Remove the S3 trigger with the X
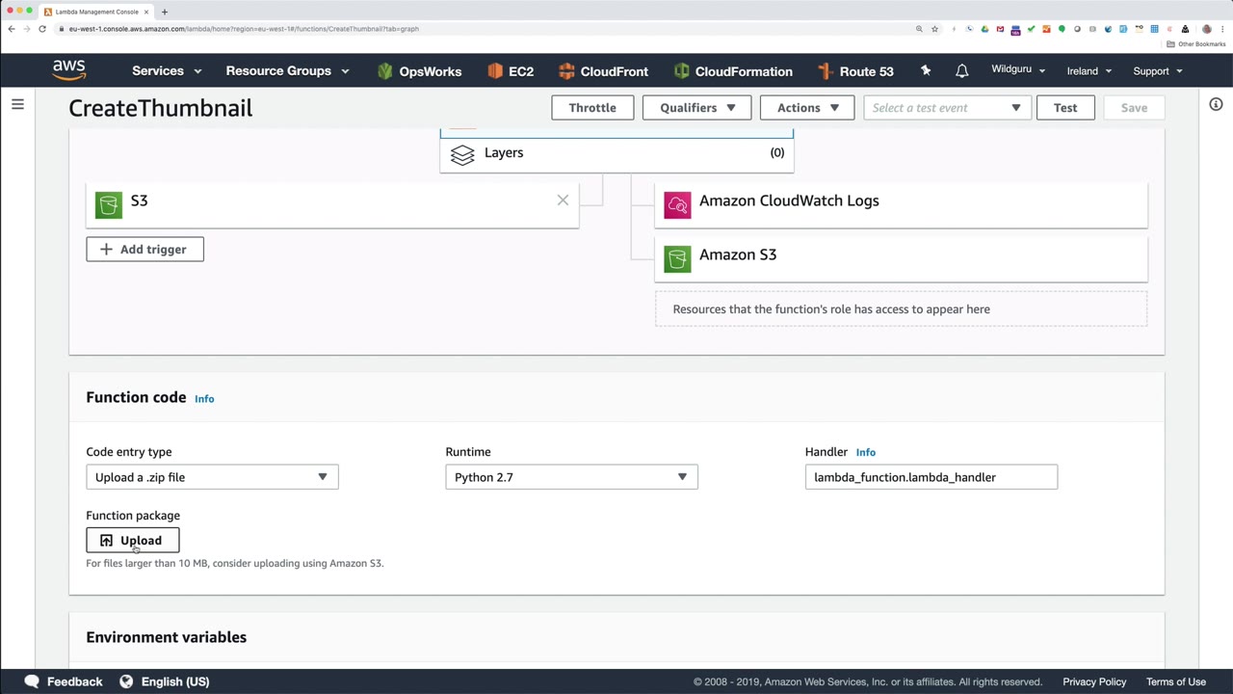This screenshot has height=694, width=1233. tap(563, 200)
